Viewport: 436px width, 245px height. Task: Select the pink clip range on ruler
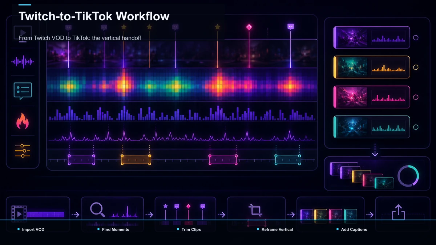pos(223,160)
